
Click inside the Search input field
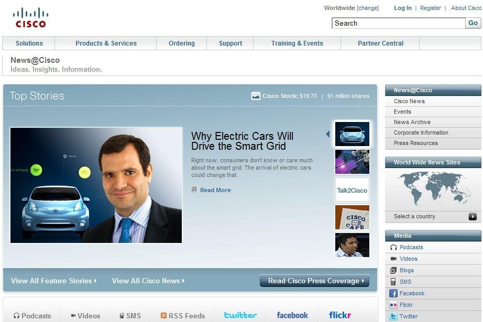pyautogui.click(x=398, y=23)
